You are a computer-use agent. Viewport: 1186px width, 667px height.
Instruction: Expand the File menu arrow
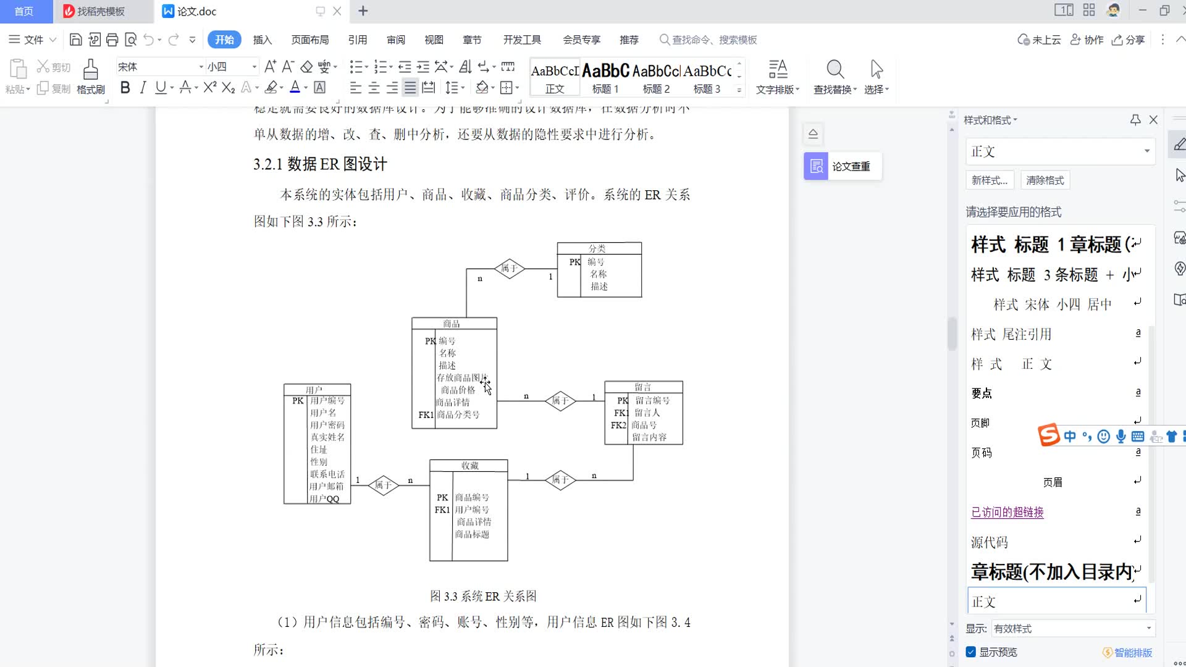(53, 40)
